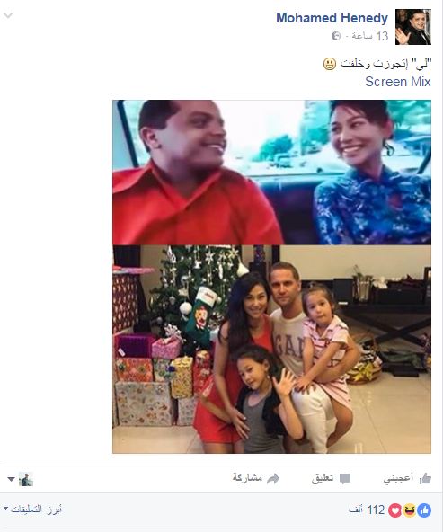View the top photo in the car
Viewport: 443px width, 532px height.
[271, 172]
